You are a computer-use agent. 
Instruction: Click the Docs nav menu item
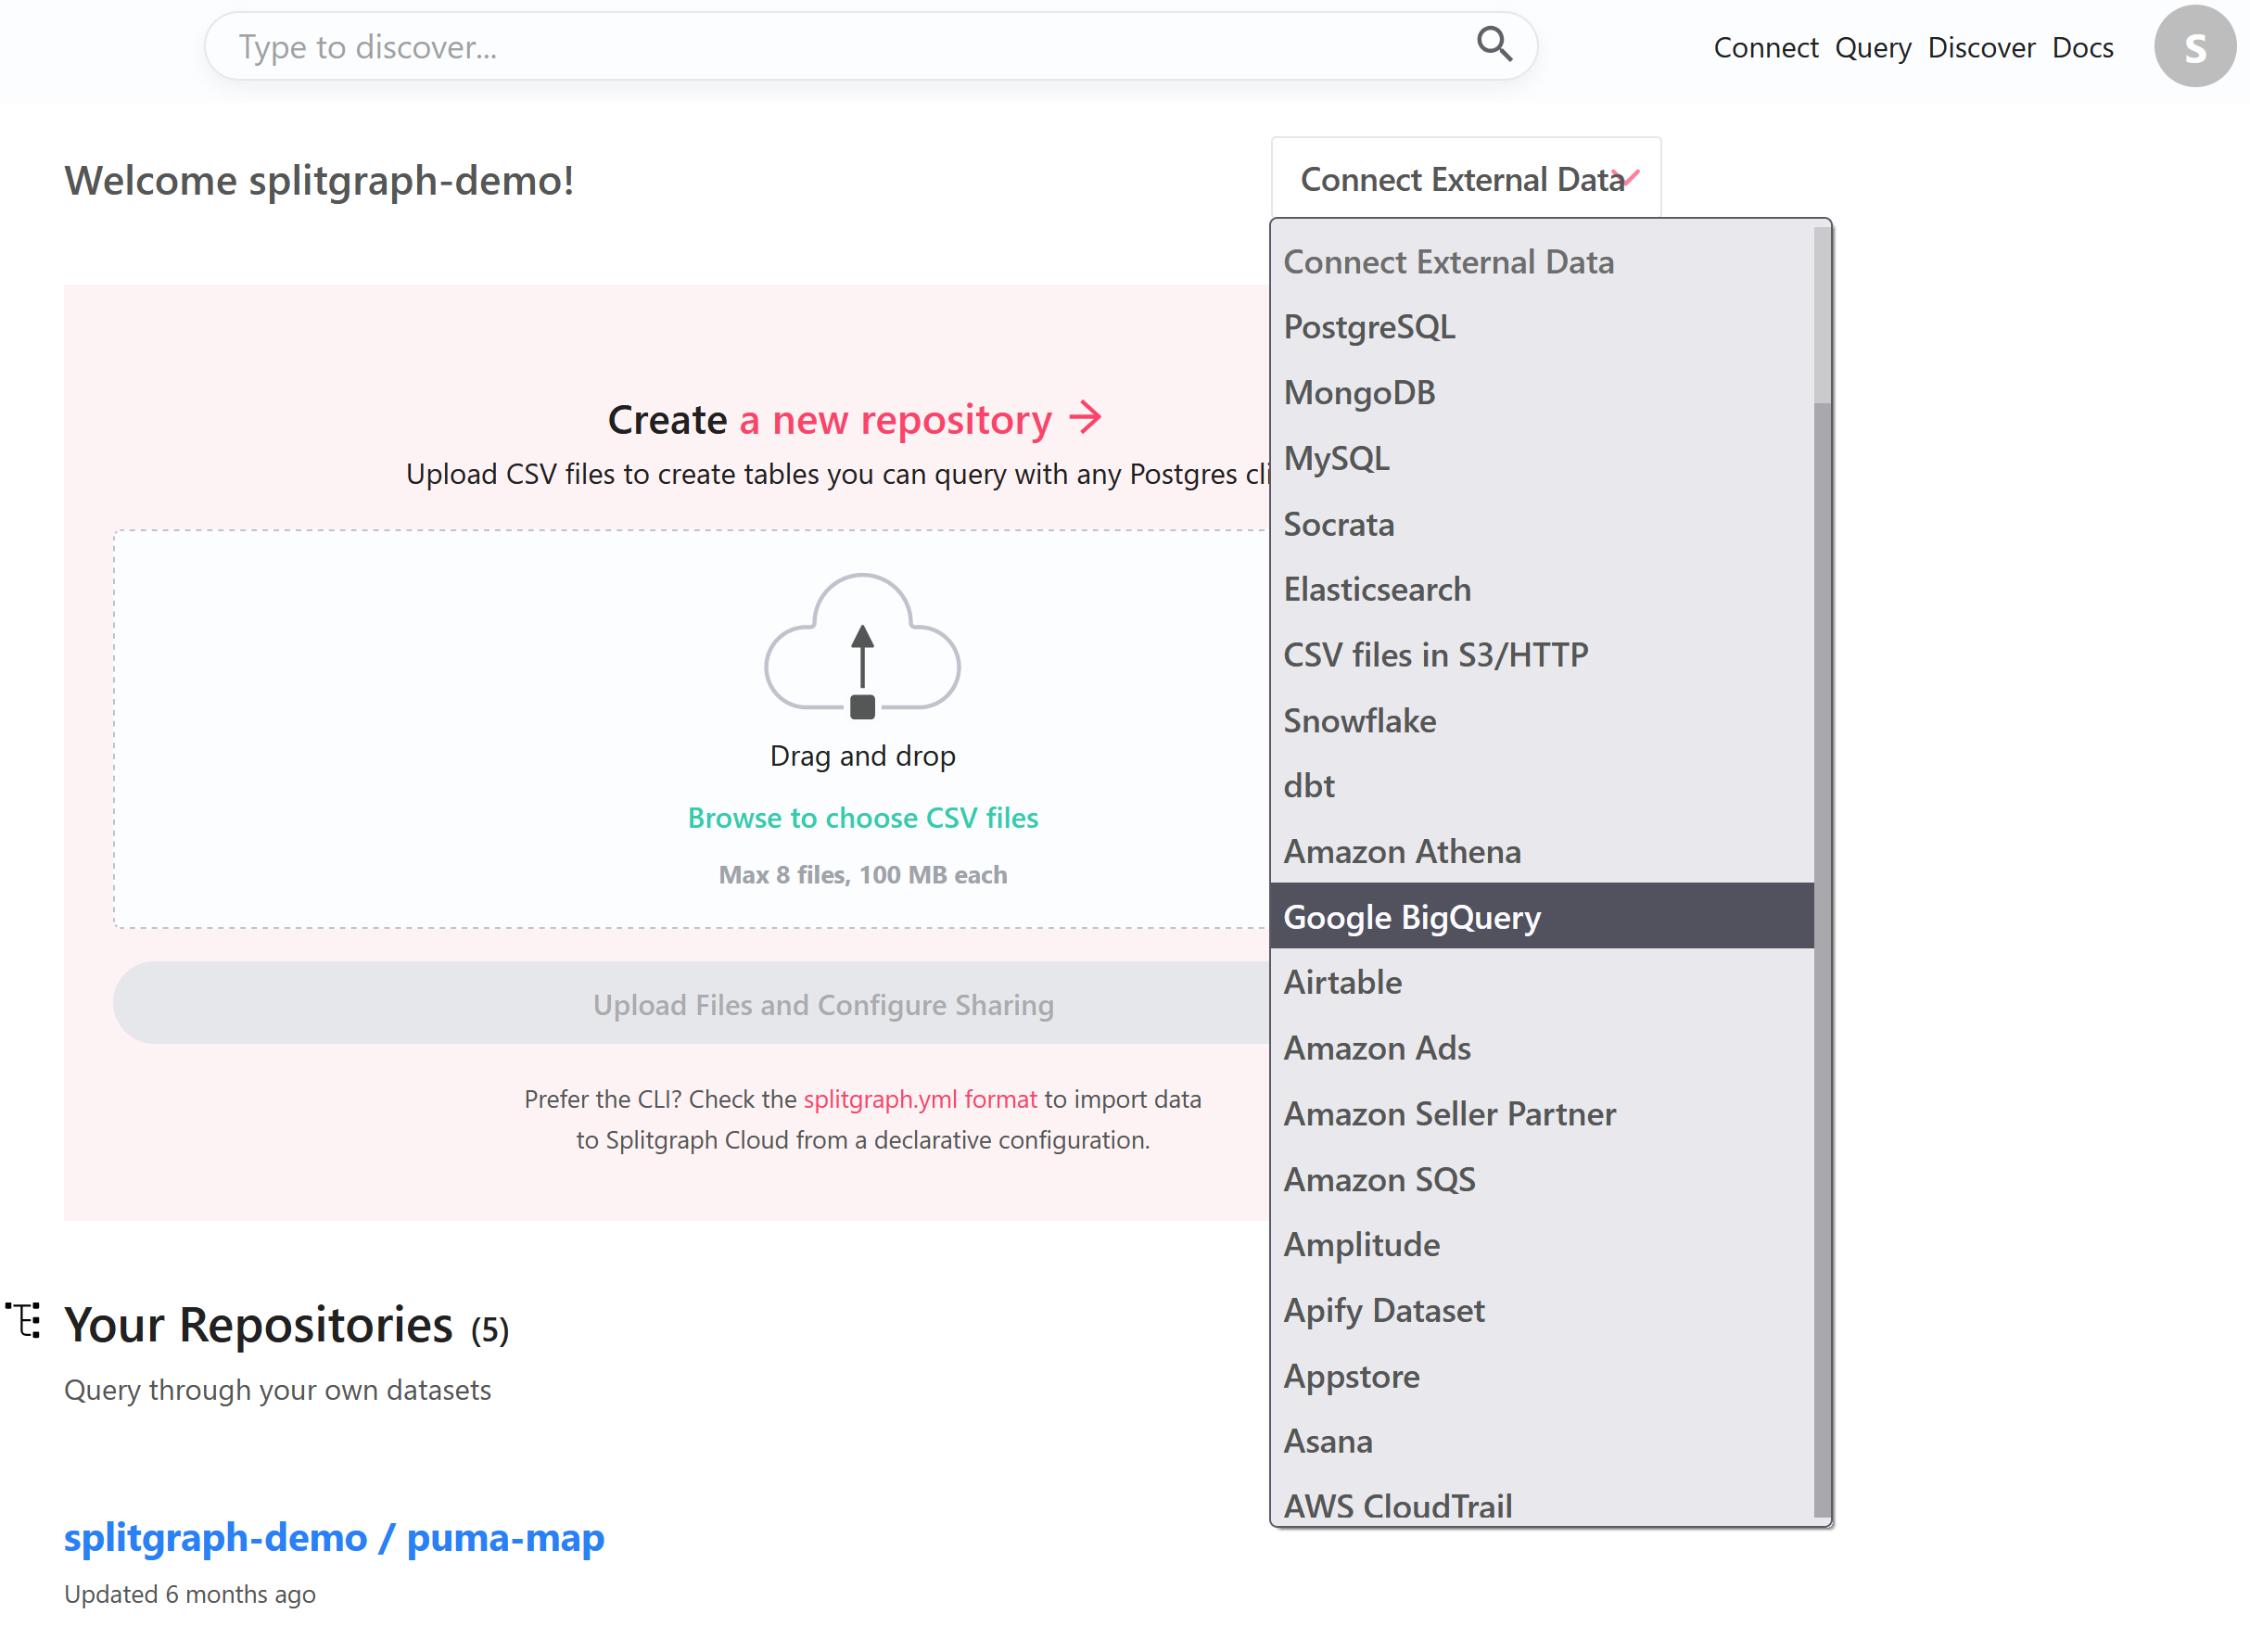pos(2084,47)
